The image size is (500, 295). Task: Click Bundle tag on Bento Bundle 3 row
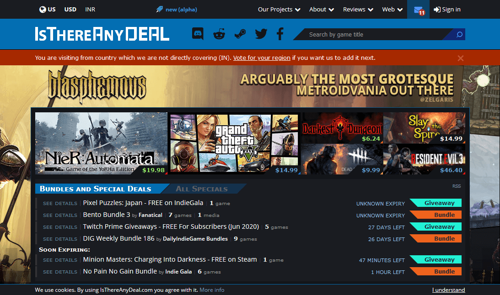[x=436, y=215]
